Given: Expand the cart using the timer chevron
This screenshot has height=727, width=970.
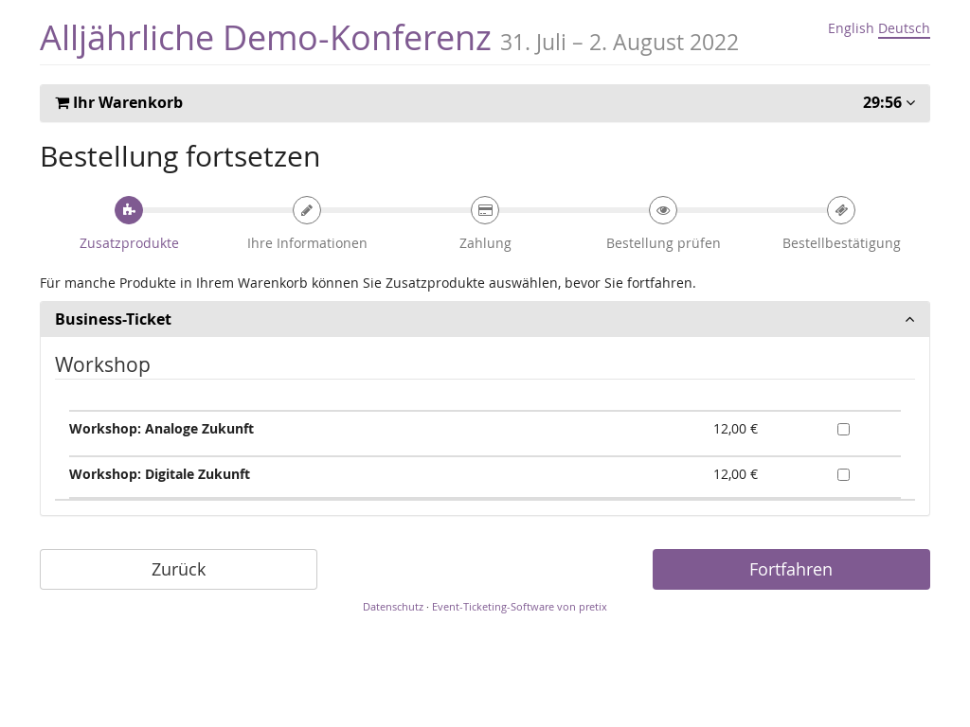Looking at the screenshot, I should click(910, 103).
